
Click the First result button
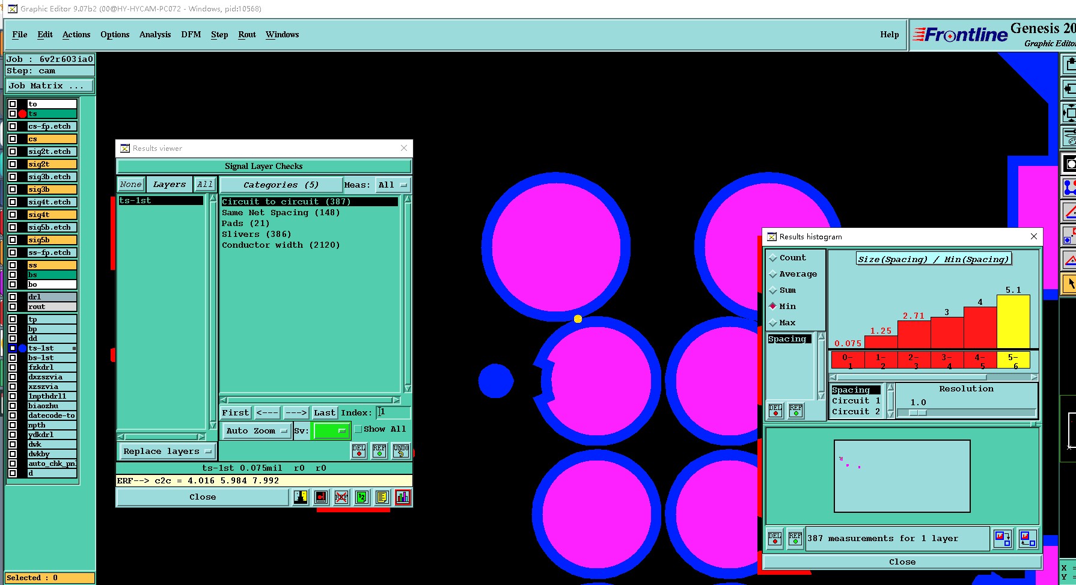[x=235, y=412]
